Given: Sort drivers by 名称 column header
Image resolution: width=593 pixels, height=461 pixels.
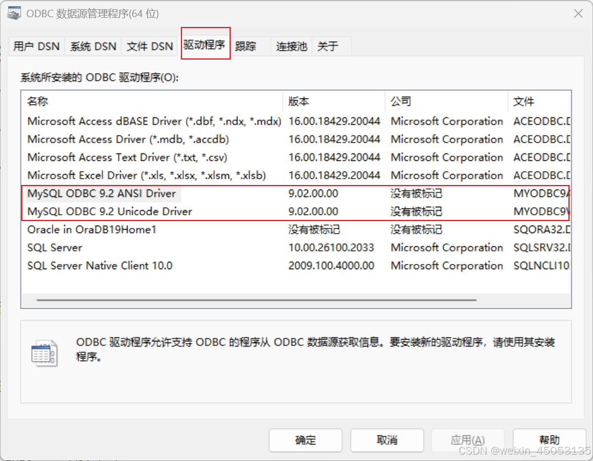Looking at the screenshot, I should pos(152,101).
